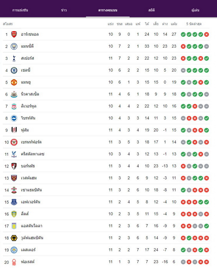Click the Manchester United crest

pos(14,82)
